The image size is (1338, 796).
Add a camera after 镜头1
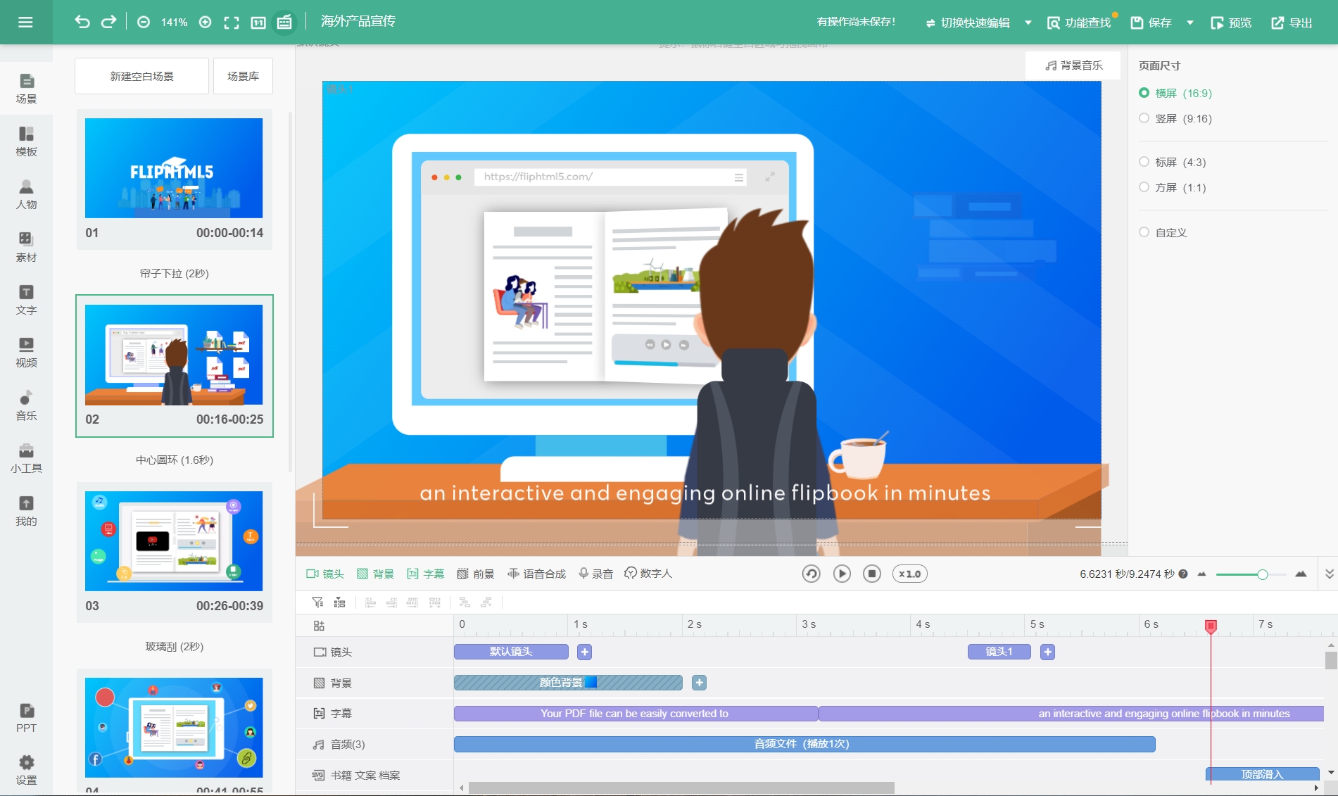coord(1047,652)
